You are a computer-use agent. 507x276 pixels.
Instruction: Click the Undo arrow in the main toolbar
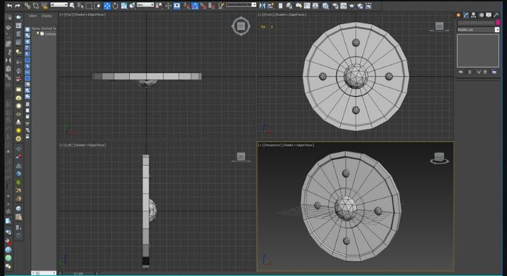[x=9, y=6]
